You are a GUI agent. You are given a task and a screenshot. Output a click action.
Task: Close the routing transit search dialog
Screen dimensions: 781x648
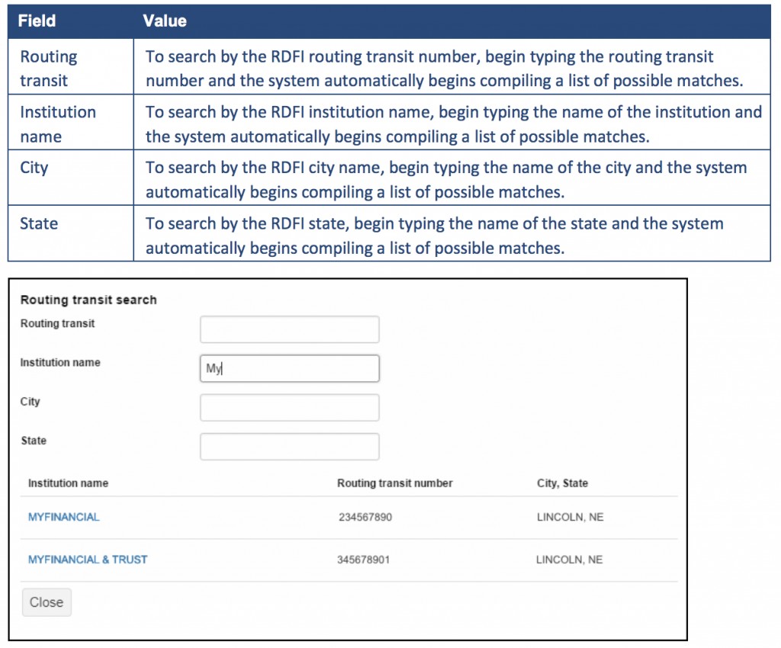coord(47,602)
